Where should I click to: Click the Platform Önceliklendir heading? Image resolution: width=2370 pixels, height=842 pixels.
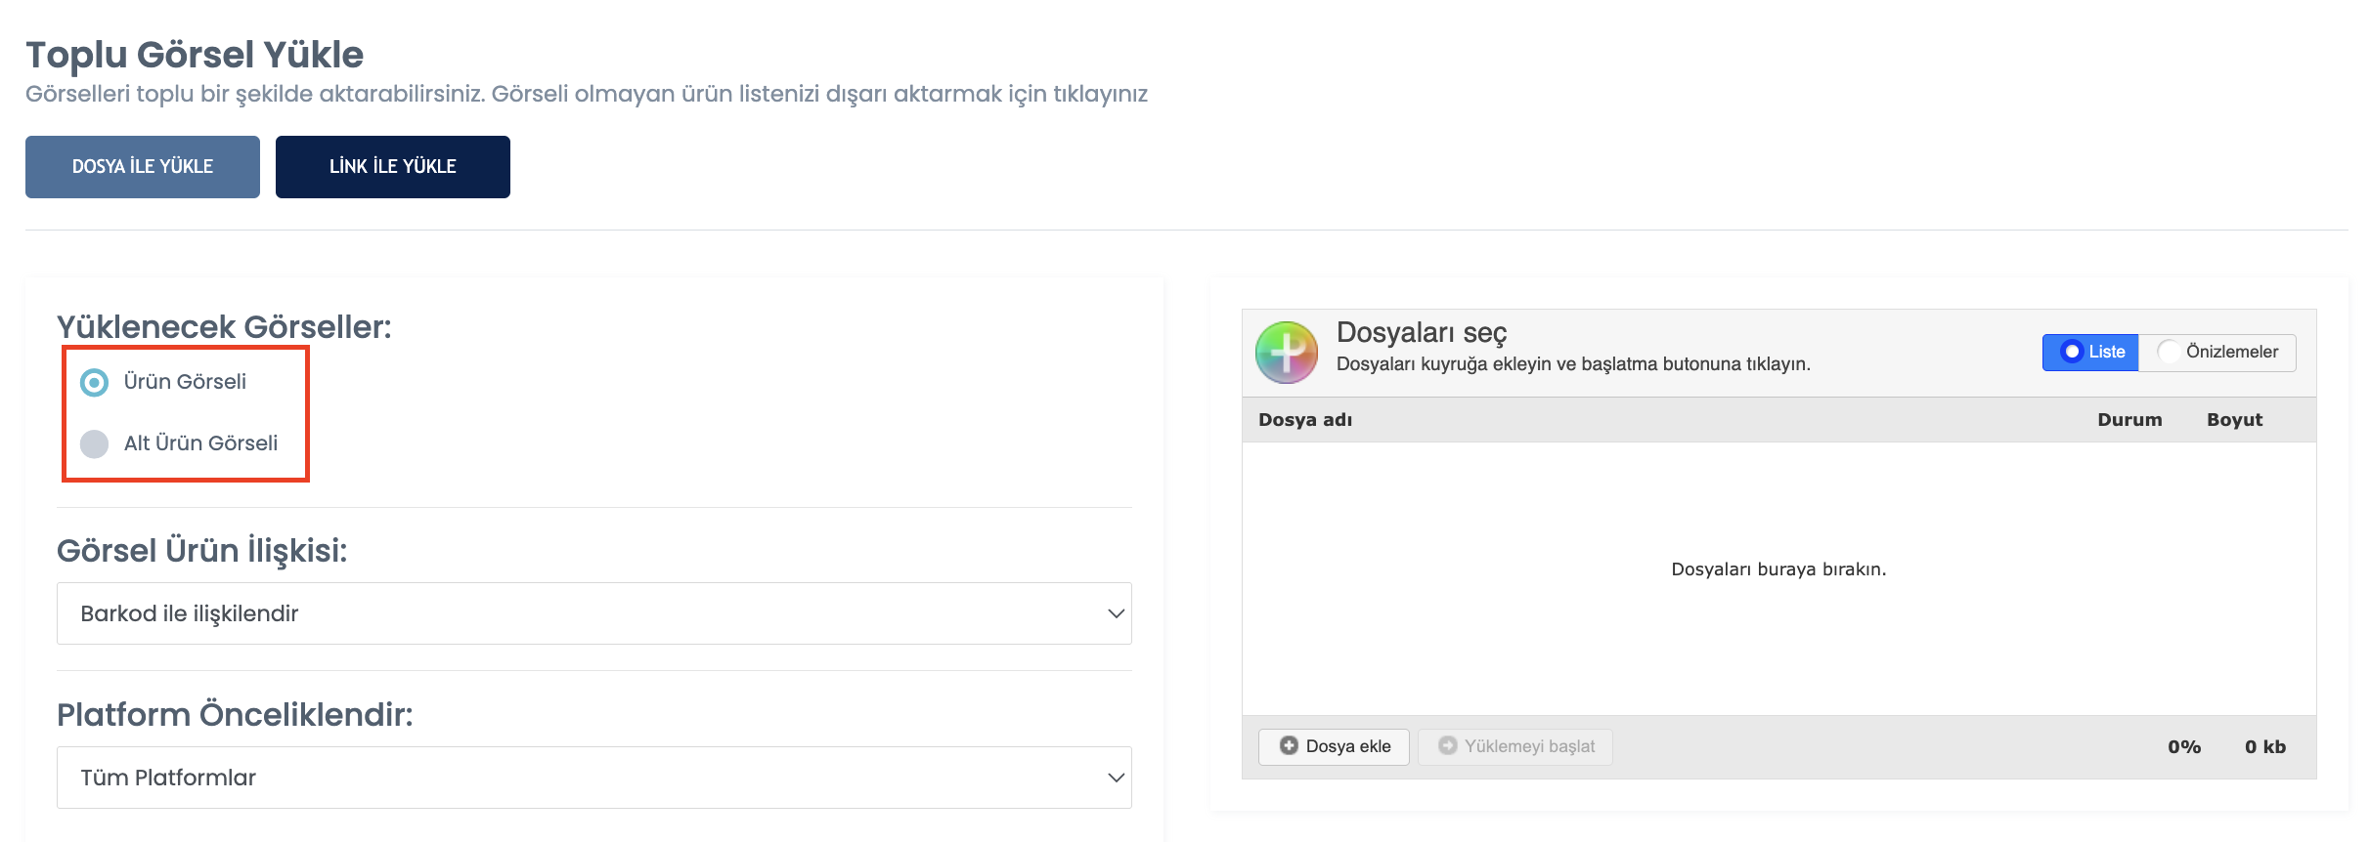click(x=235, y=715)
